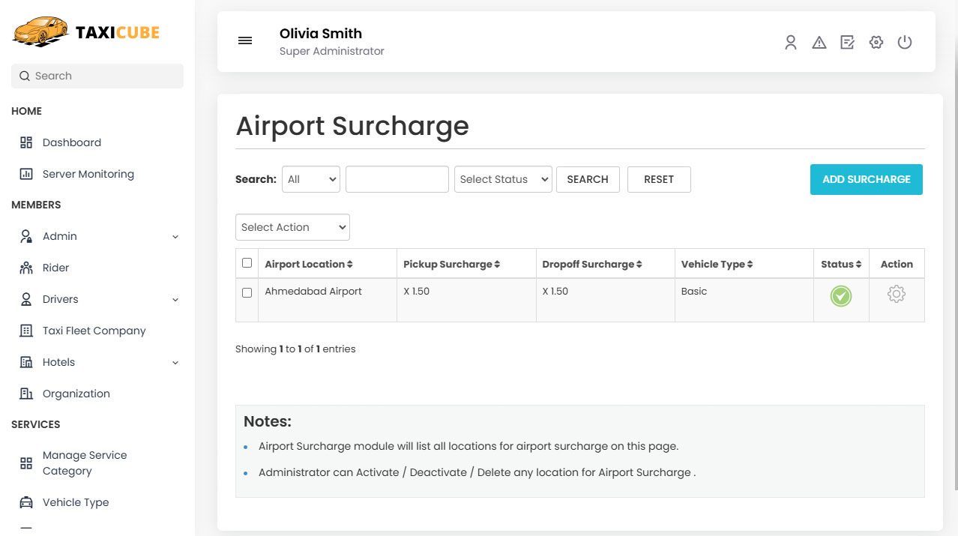Go to Dashboard in sidebar
958x536 pixels.
click(x=71, y=142)
